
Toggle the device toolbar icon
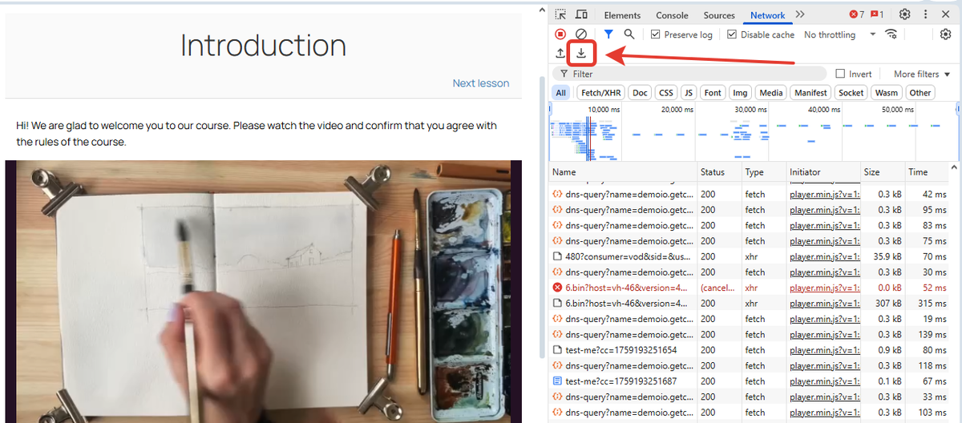581,14
